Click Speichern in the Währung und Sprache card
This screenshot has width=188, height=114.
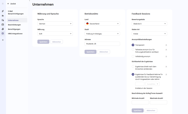click(43, 42)
